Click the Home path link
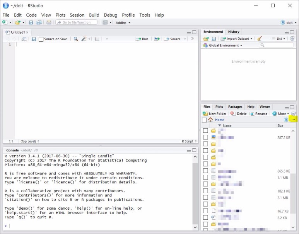 click(x=219, y=120)
